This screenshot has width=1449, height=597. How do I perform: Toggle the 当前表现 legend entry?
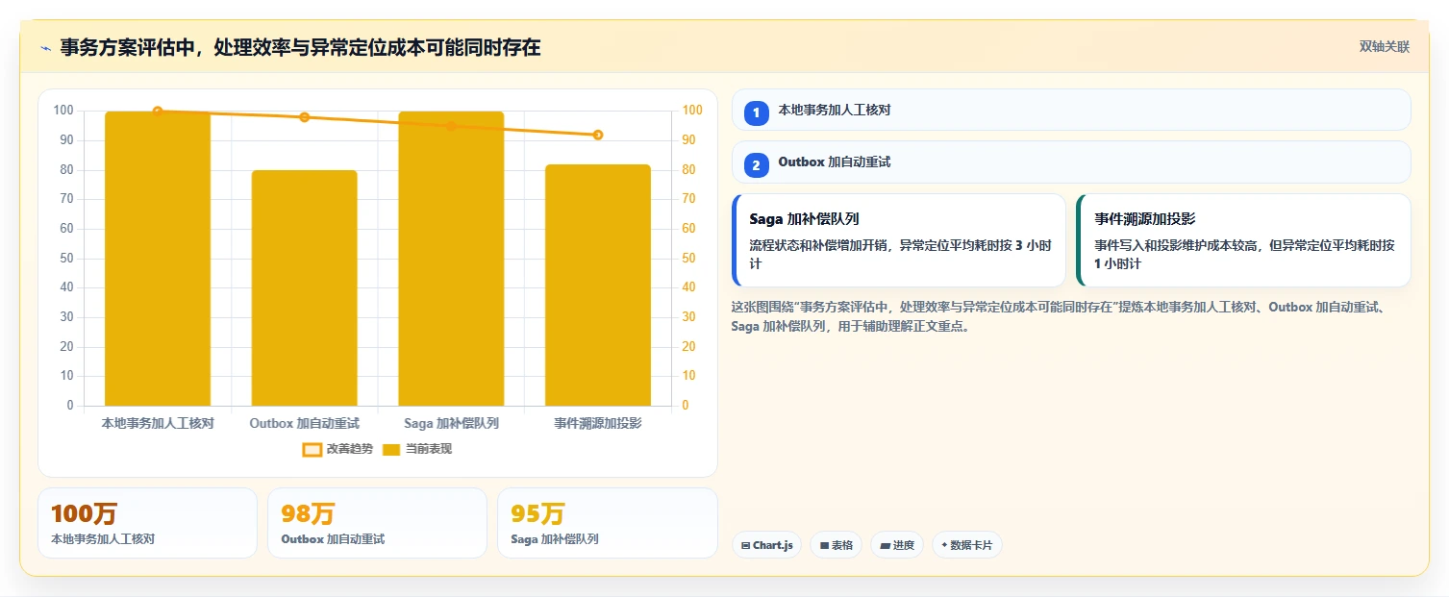coord(416,449)
